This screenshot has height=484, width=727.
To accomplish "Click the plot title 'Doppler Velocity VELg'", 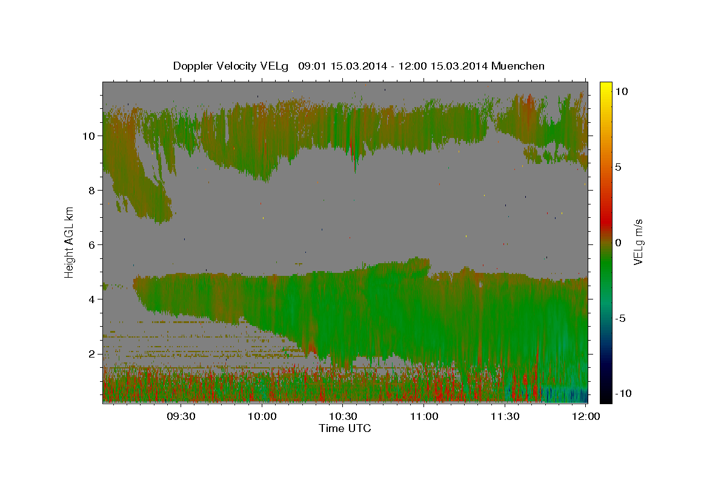I will point(231,66).
